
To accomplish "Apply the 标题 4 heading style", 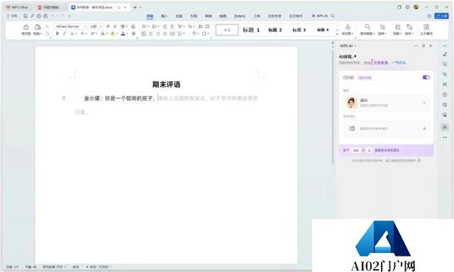I will point(323,30).
